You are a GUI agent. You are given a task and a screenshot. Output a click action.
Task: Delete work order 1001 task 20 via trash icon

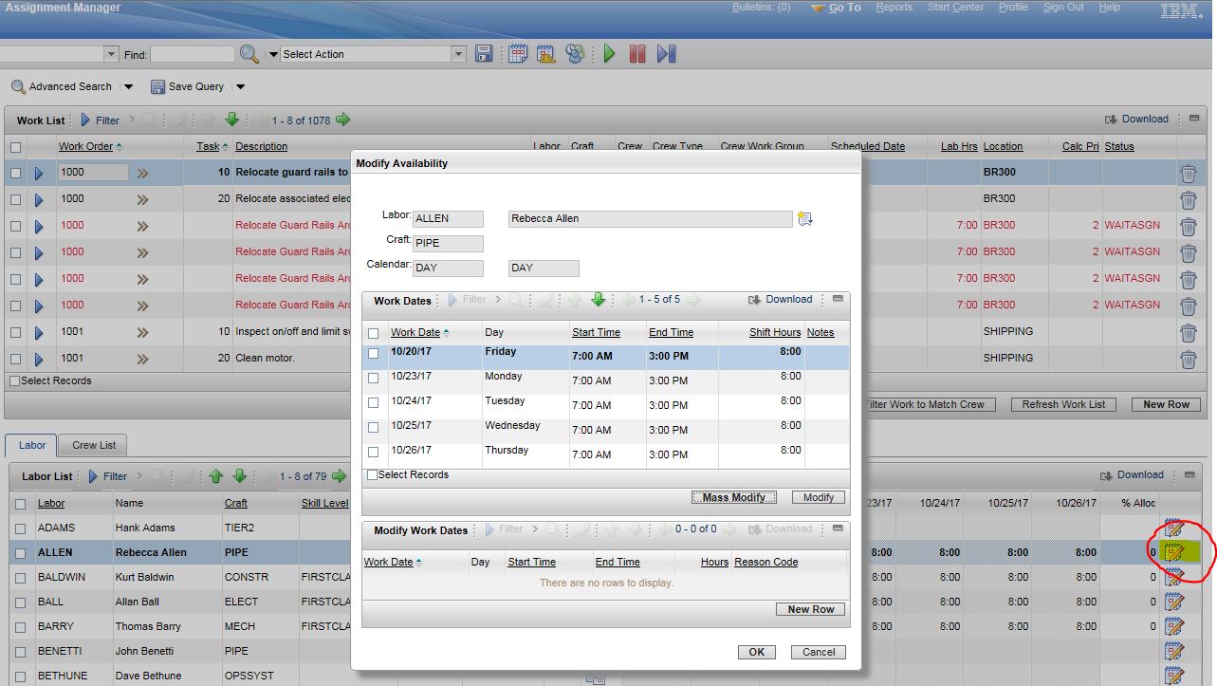tap(1188, 360)
